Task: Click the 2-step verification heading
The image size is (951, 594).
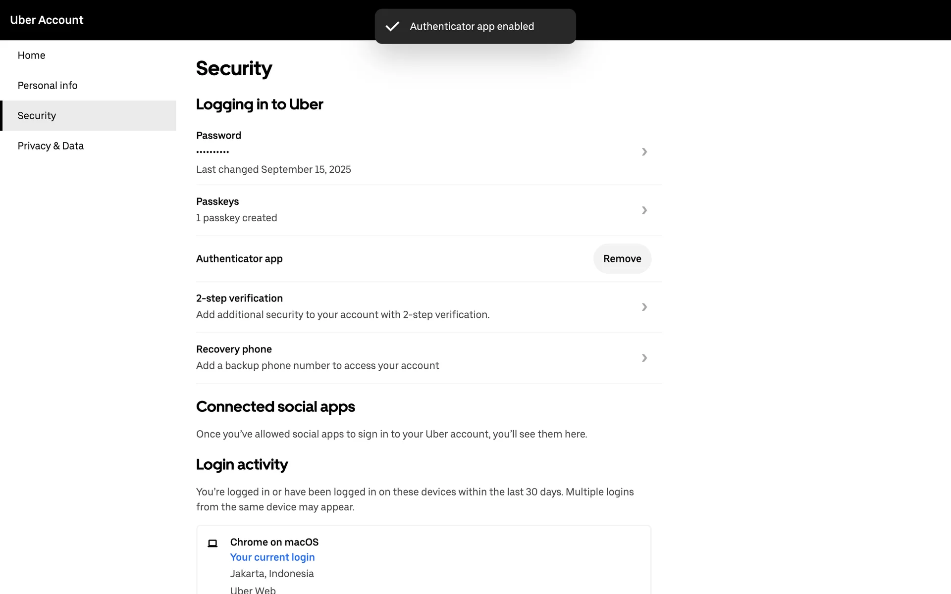Action: click(239, 298)
